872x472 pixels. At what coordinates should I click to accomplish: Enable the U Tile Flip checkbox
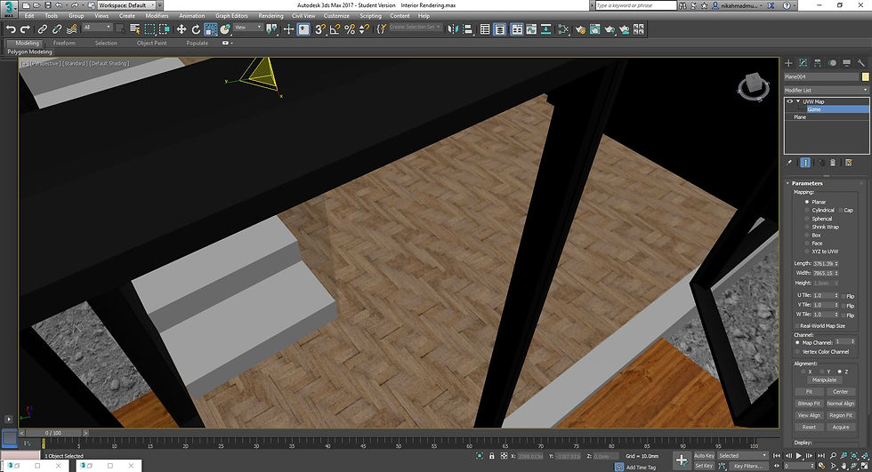point(844,296)
